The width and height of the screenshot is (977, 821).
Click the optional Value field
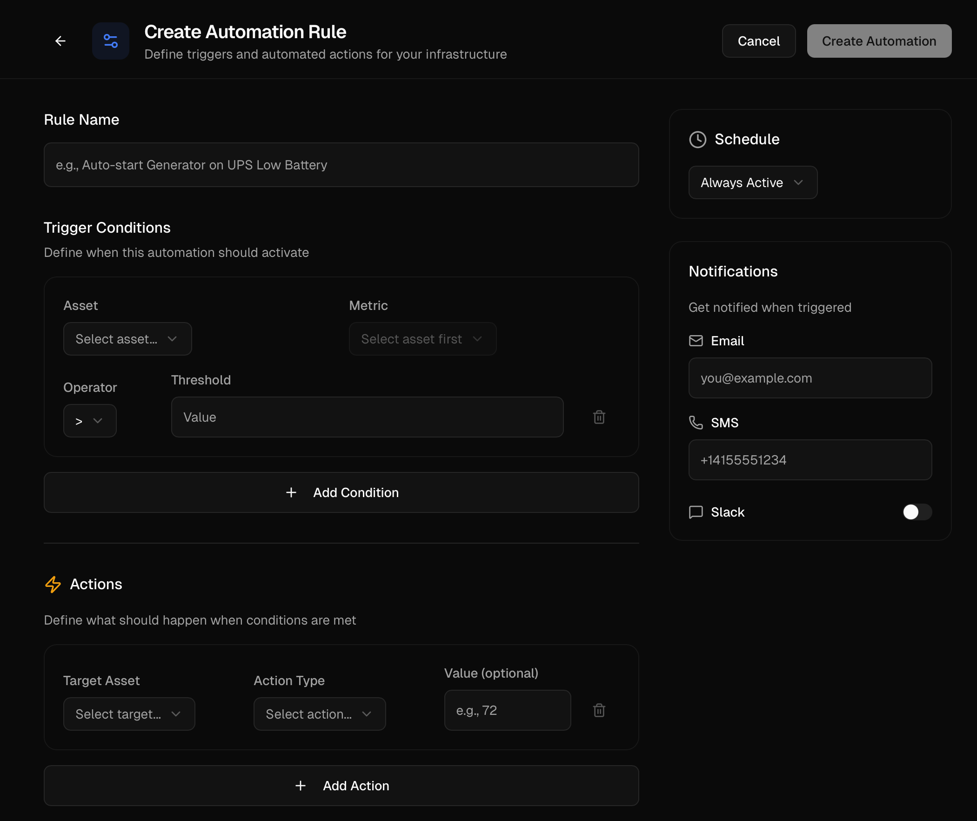tap(507, 710)
